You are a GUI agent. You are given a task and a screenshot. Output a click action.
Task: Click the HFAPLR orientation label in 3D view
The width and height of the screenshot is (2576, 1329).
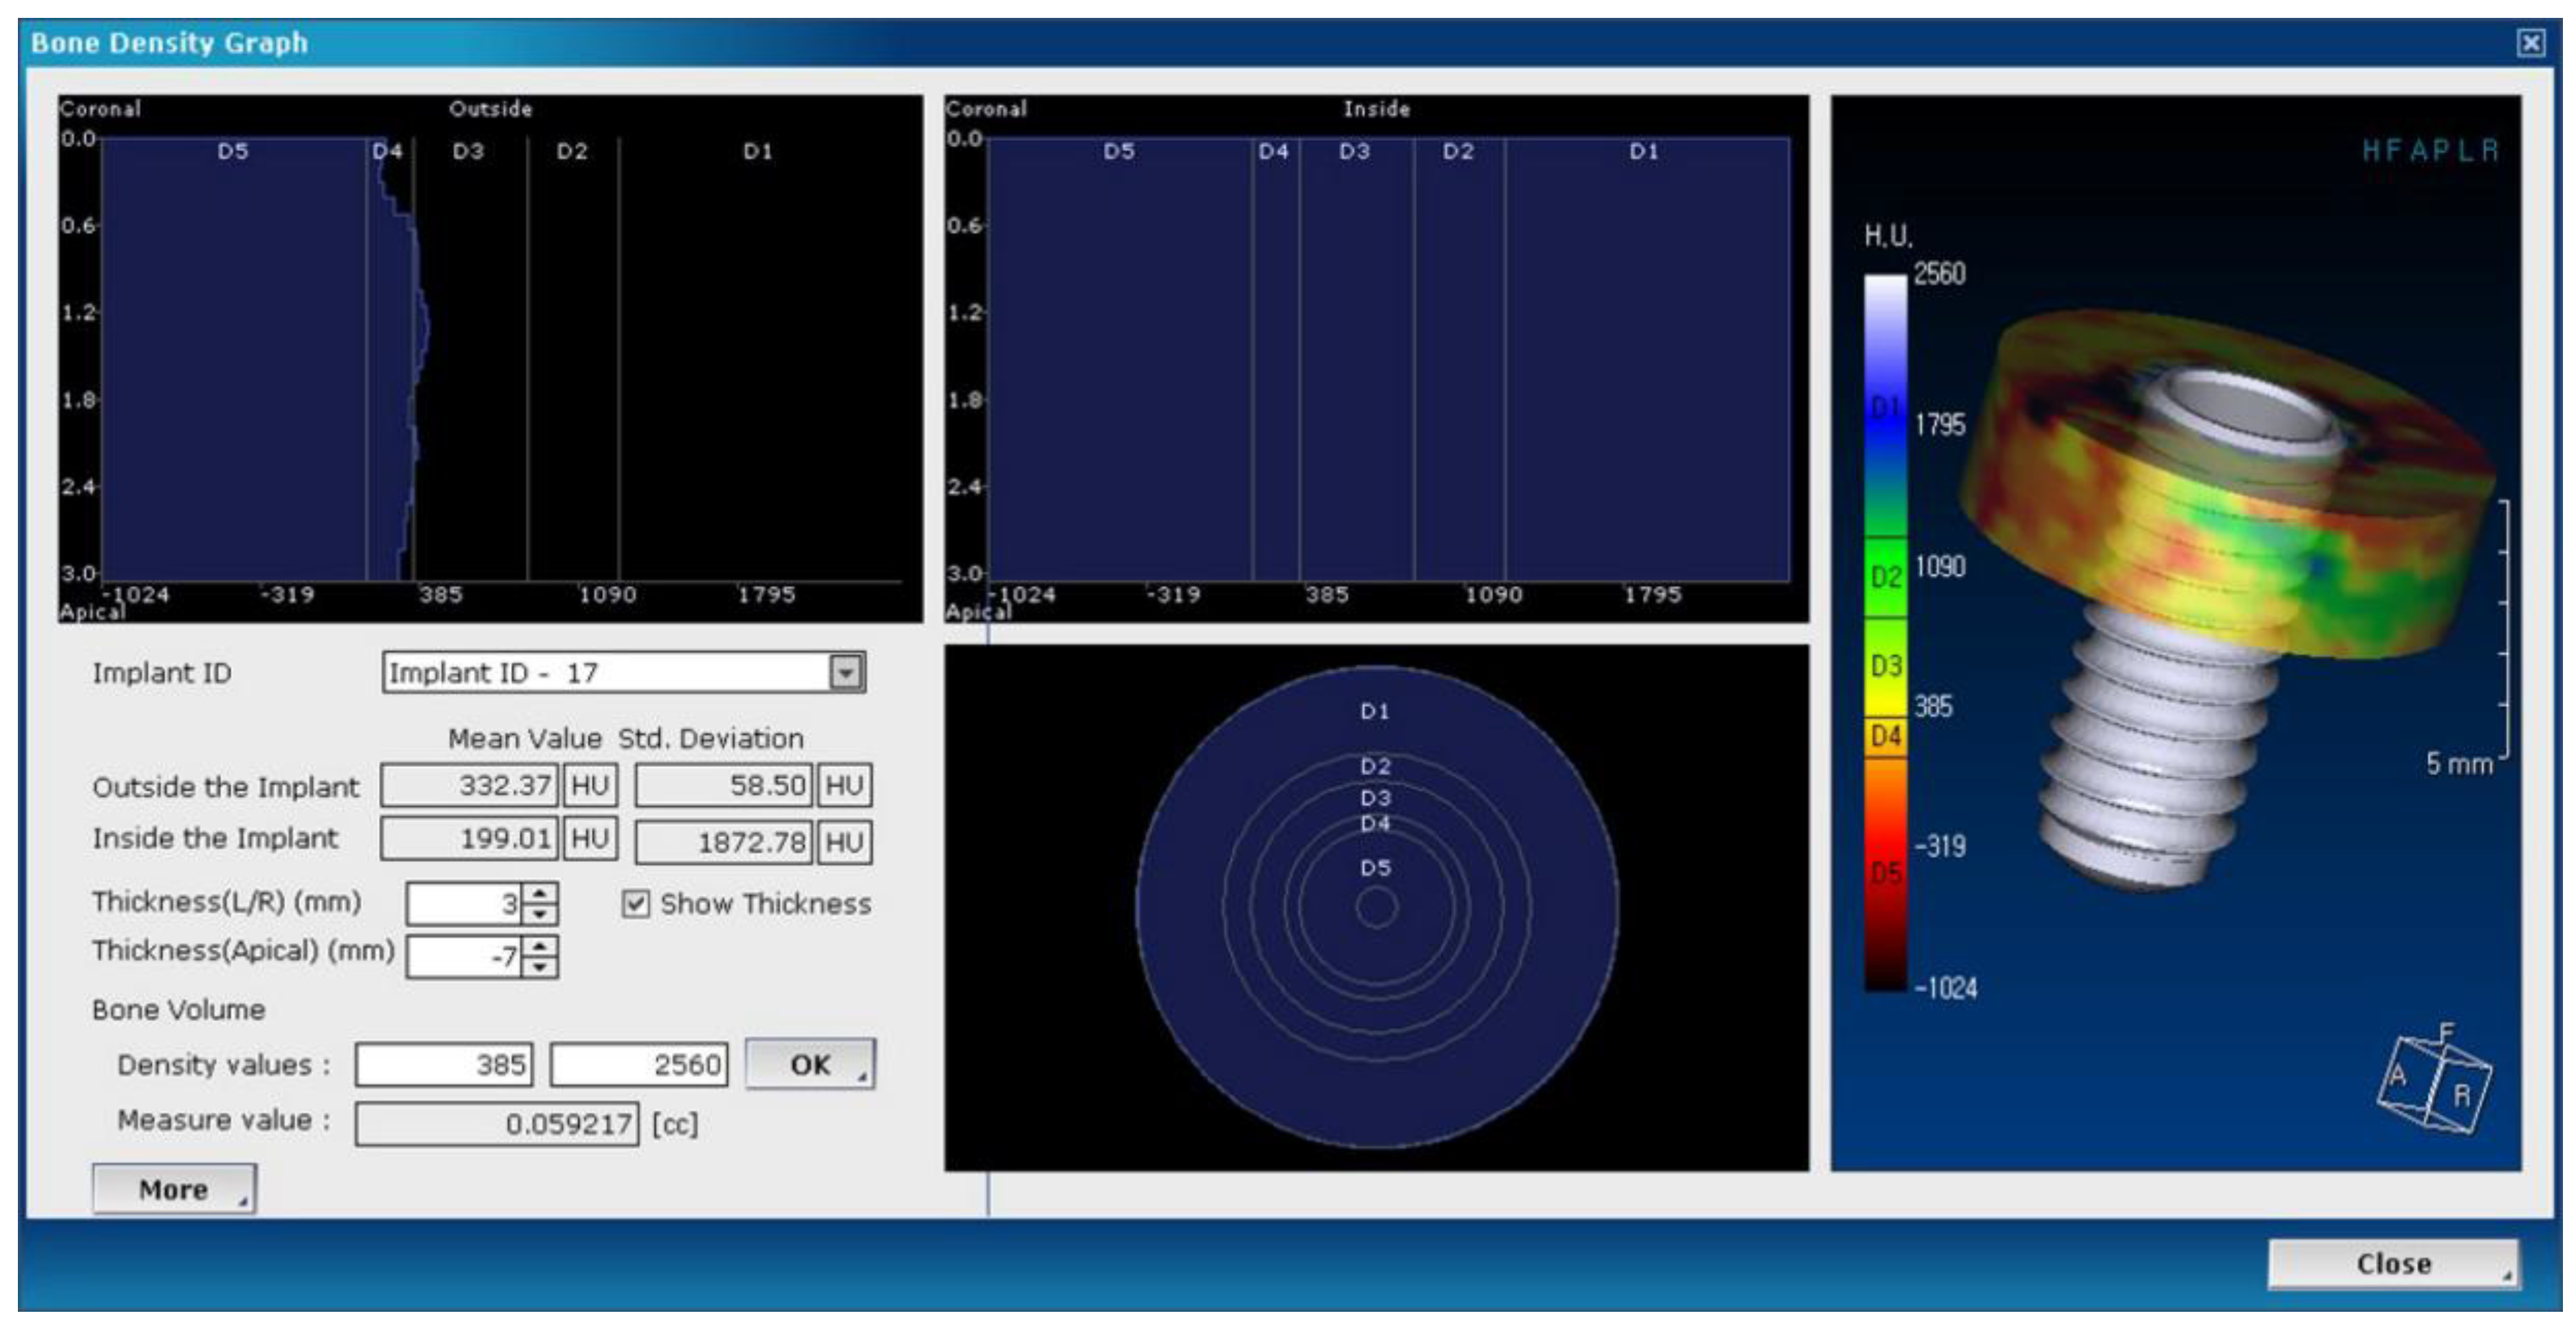pos(2430,151)
